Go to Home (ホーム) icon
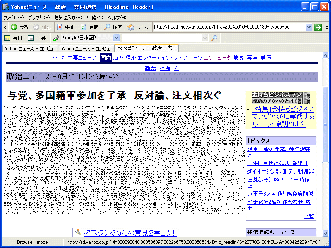This screenshot has width=331, height=248. tap(131, 27)
